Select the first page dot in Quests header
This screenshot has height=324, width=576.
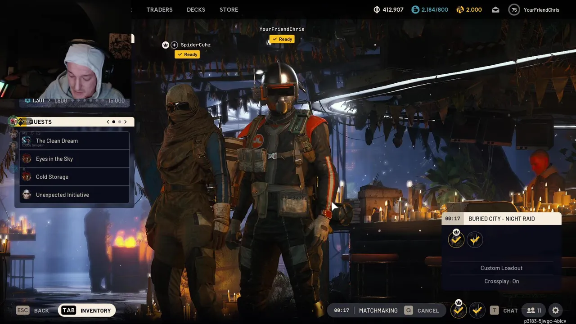(114, 122)
